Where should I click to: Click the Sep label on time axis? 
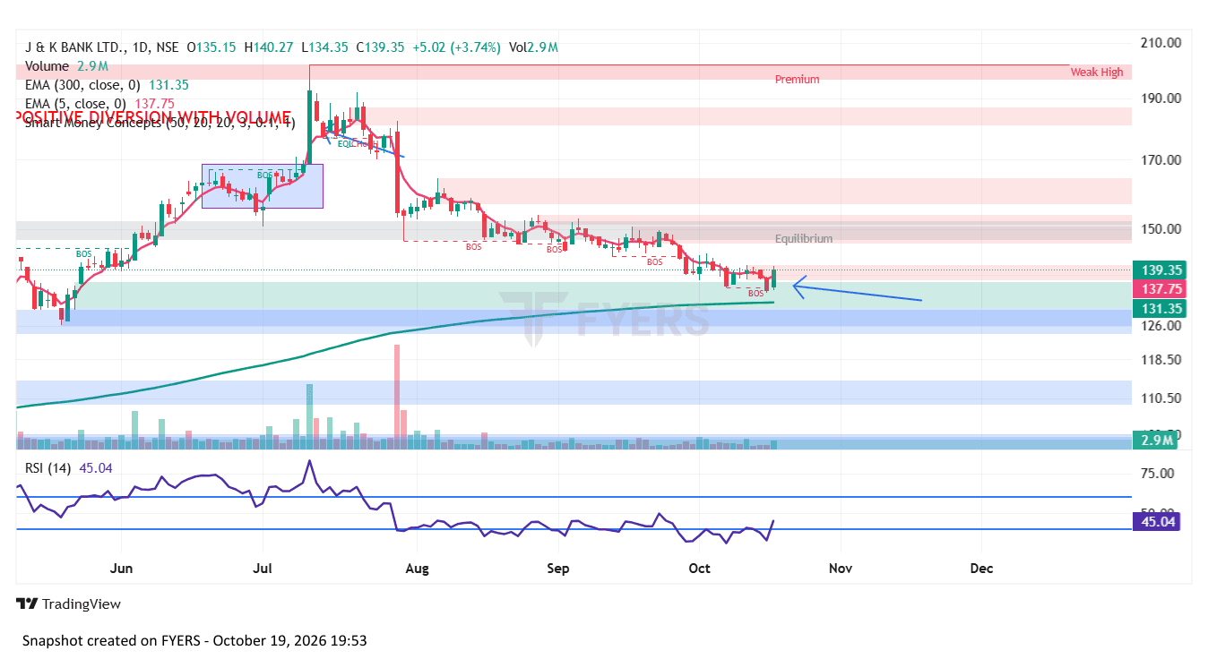pos(558,568)
